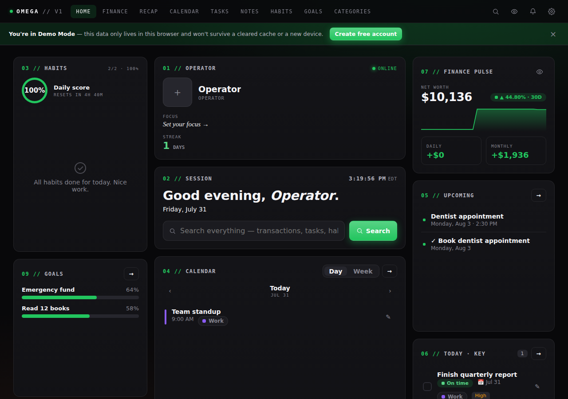
Task: Open the Habits tab
Action: (282, 12)
